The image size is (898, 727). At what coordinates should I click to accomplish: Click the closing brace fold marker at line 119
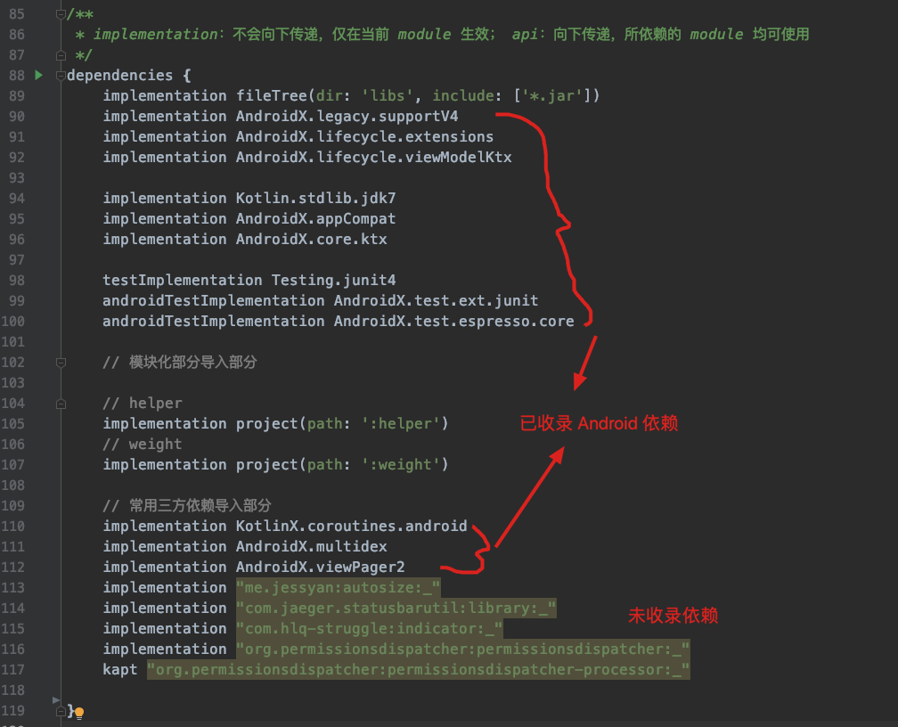(61, 711)
